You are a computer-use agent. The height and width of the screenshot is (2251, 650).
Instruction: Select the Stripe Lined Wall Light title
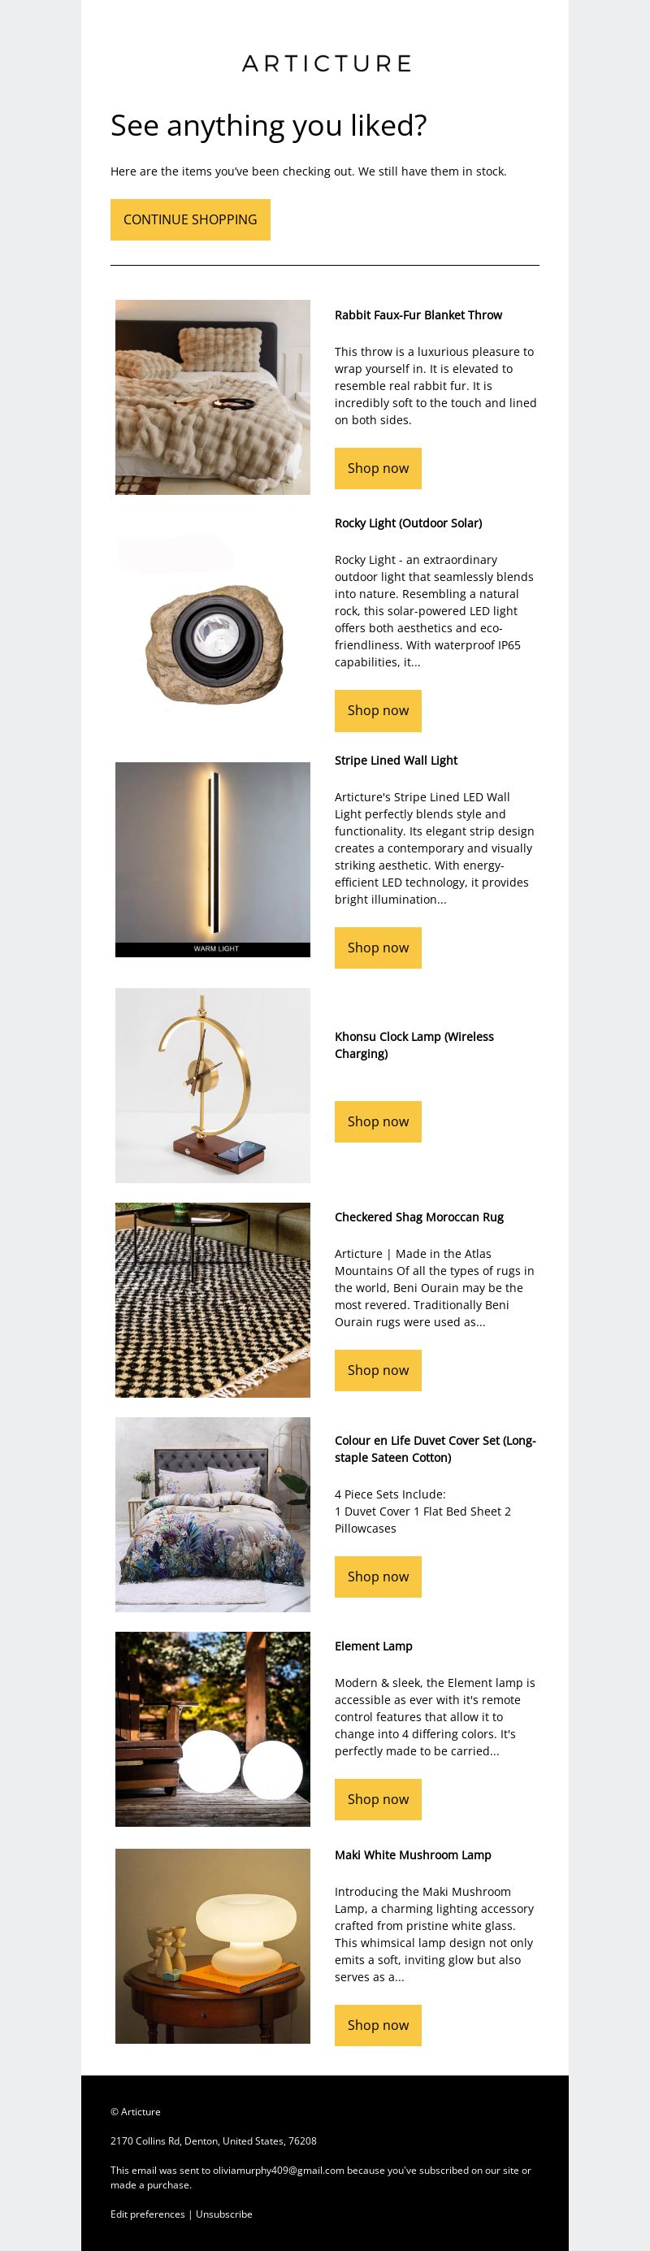coord(396,761)
